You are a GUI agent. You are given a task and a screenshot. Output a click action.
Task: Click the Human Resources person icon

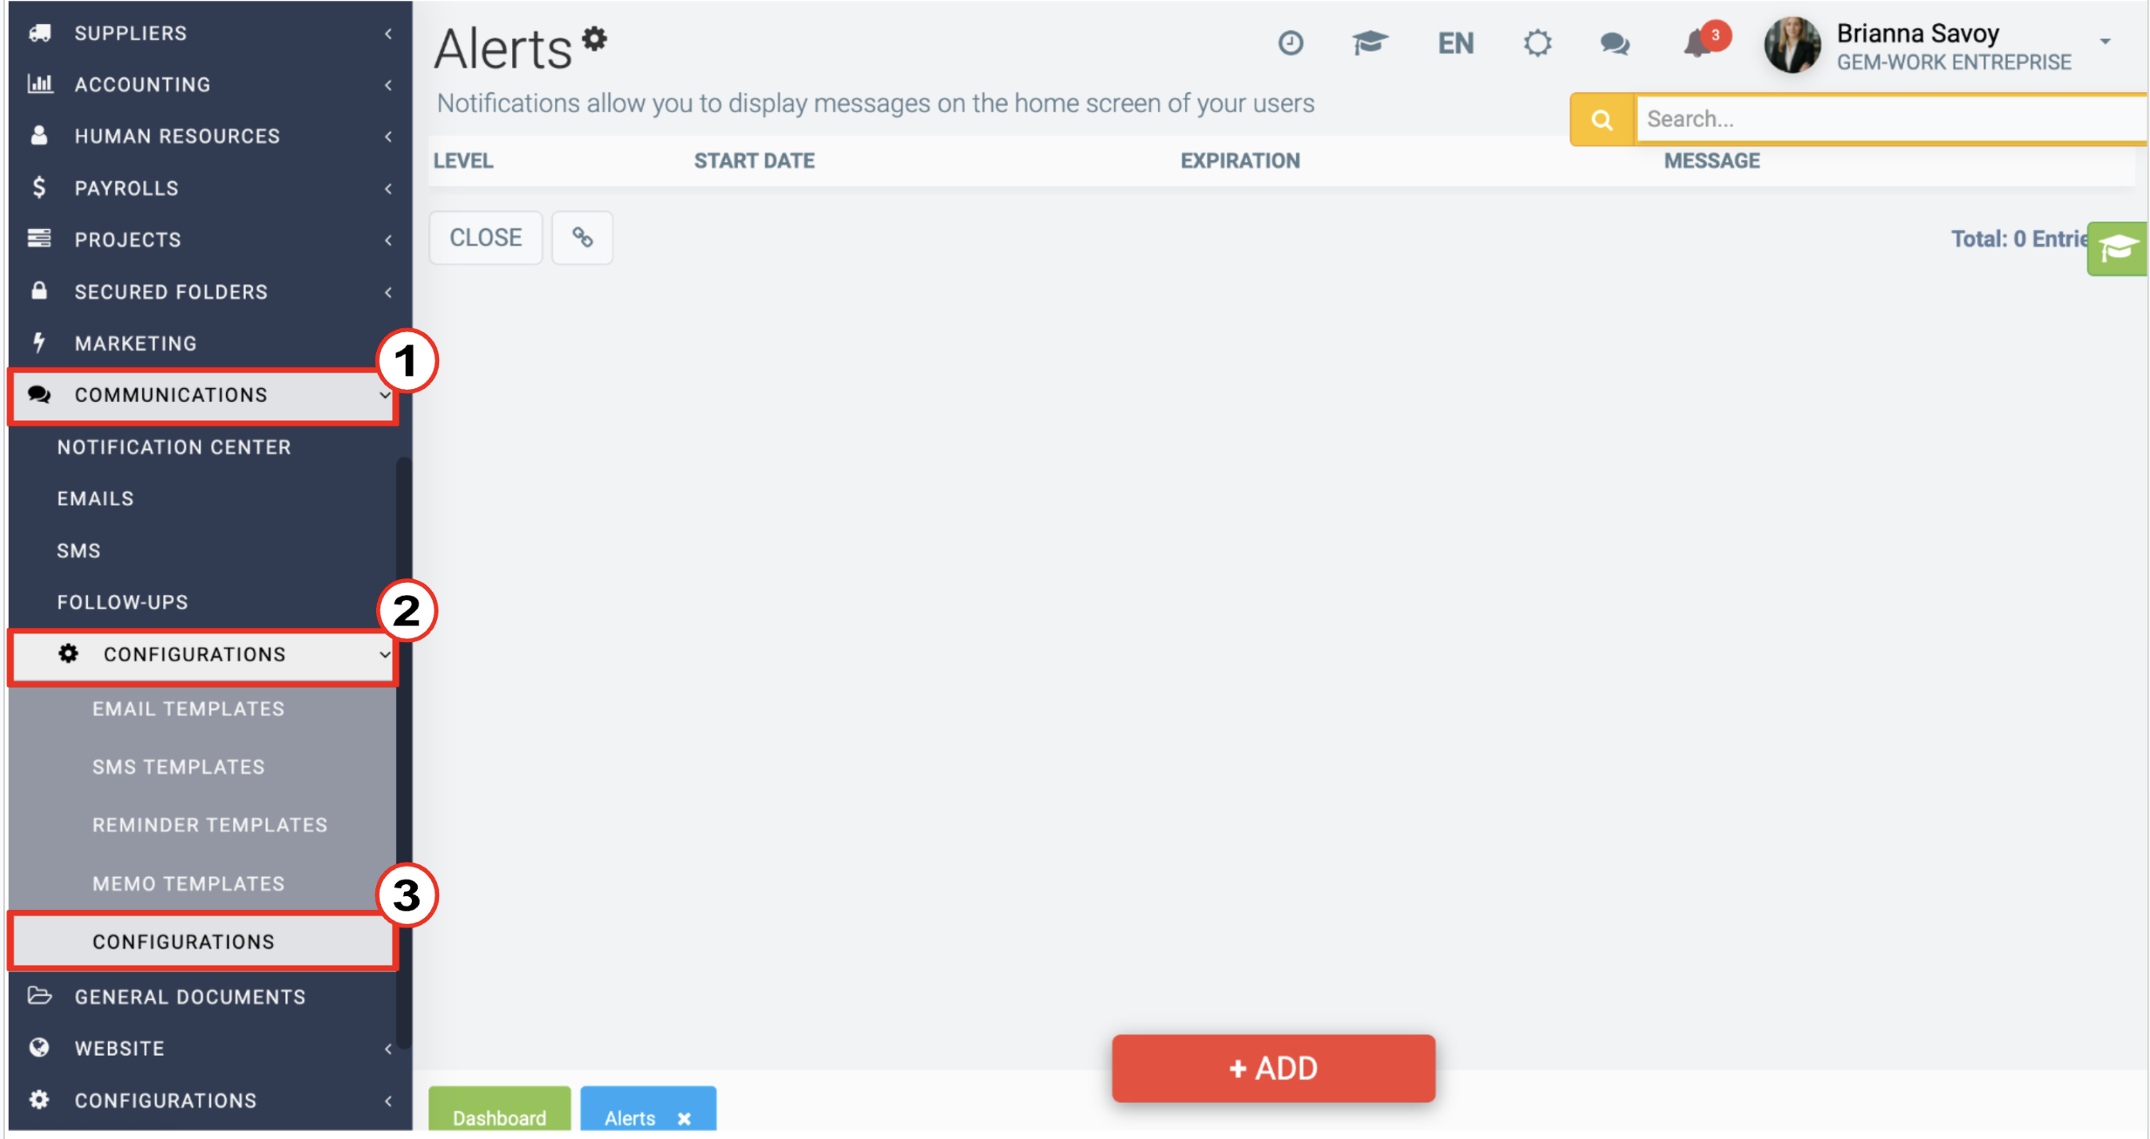(x=39, y=136)
